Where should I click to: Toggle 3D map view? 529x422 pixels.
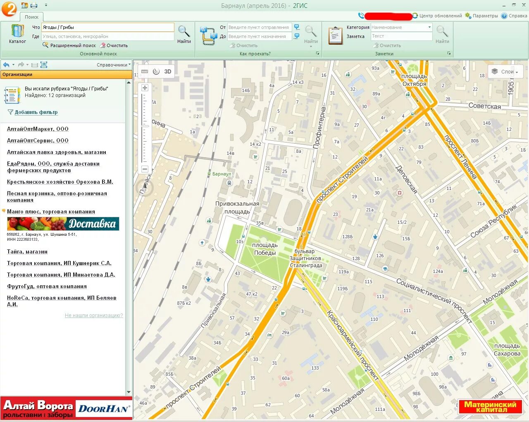coord(168,71)
